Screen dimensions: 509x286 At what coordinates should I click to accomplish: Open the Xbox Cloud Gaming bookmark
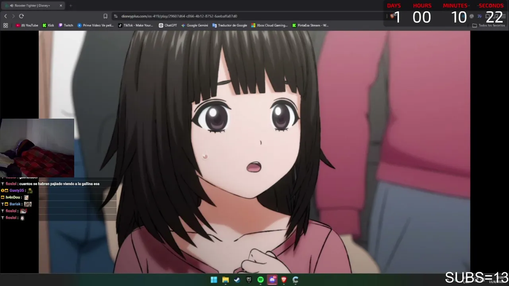[x=269, y=25]
